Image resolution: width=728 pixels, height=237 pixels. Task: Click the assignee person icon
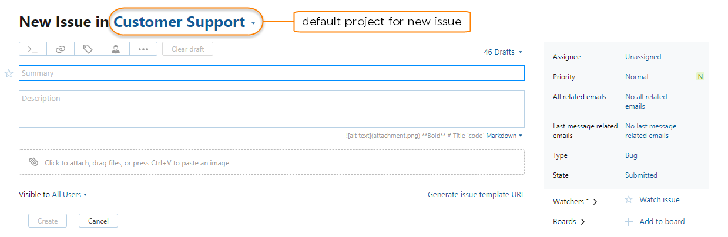pyautogui.click(x=116, y=49)
